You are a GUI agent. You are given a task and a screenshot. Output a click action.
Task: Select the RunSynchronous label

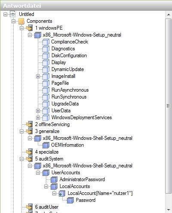69,97
